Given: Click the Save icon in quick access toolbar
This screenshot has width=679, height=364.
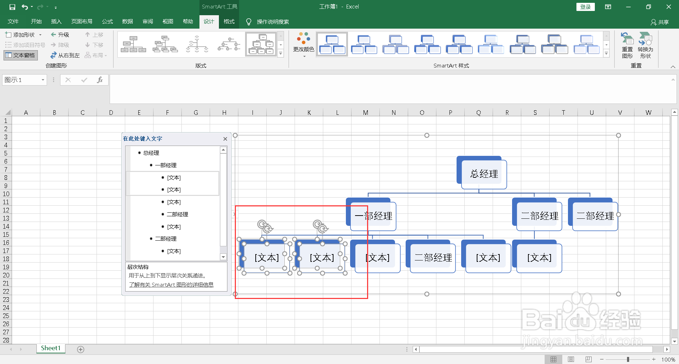Looking at the screenshot, I should (x=12, y=7).
